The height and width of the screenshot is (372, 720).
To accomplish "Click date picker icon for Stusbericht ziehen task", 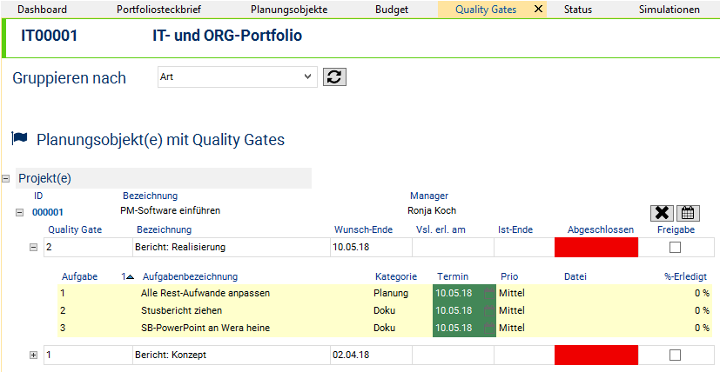I will [488, 310].
